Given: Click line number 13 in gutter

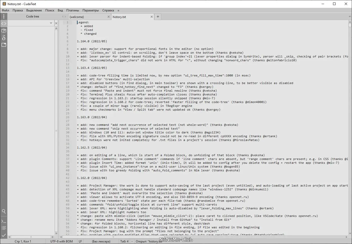Looking at the screenshot, I should click(68, 68).
